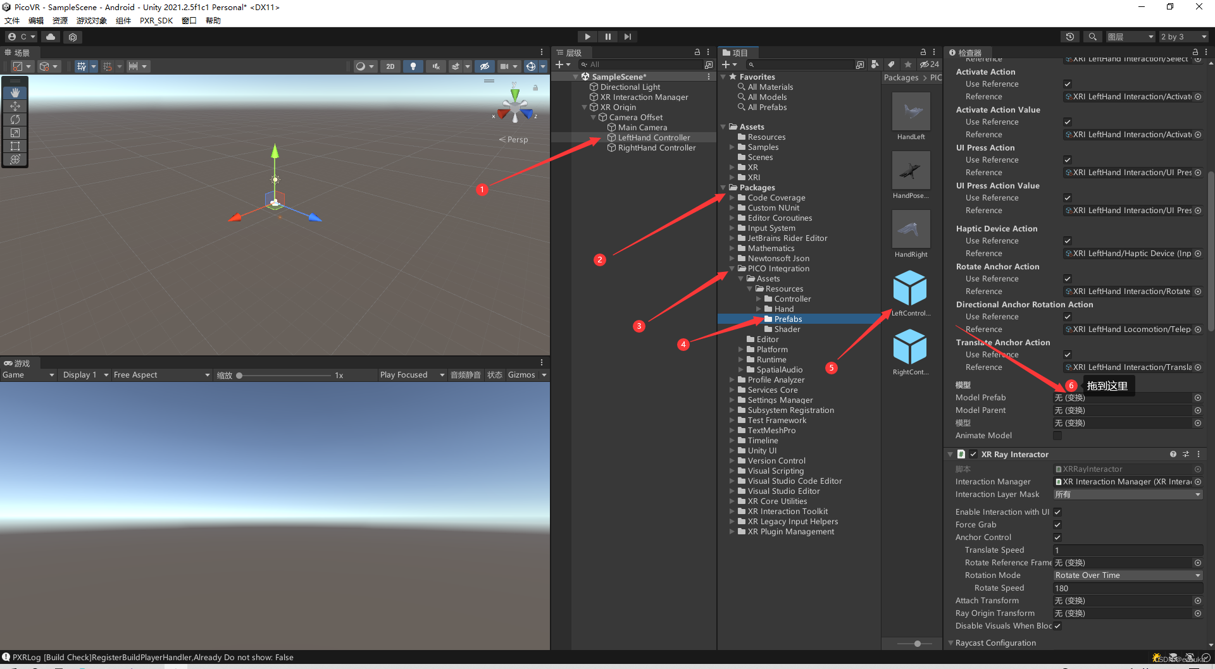The width and height of the screenshot is (1215, 669).
Task: Click search-by-type icon in Project
Action: pyautogui.click(x=875, y=64)
